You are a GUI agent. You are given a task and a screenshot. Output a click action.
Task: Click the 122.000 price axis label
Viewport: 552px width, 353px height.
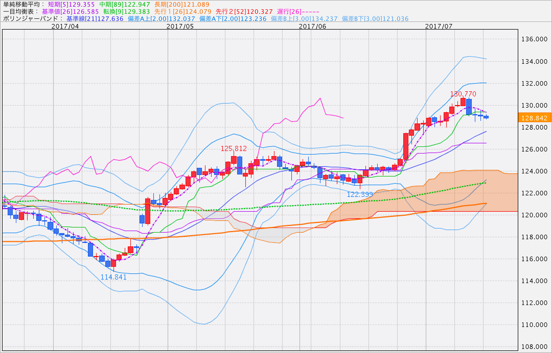(535, 193)
